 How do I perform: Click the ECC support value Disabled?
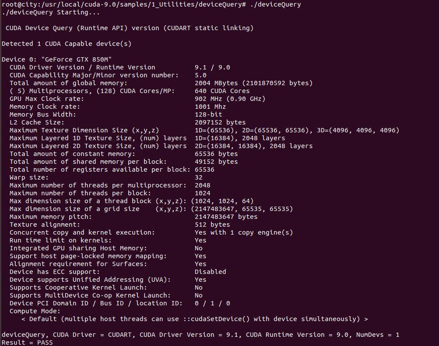coord(210,272)
